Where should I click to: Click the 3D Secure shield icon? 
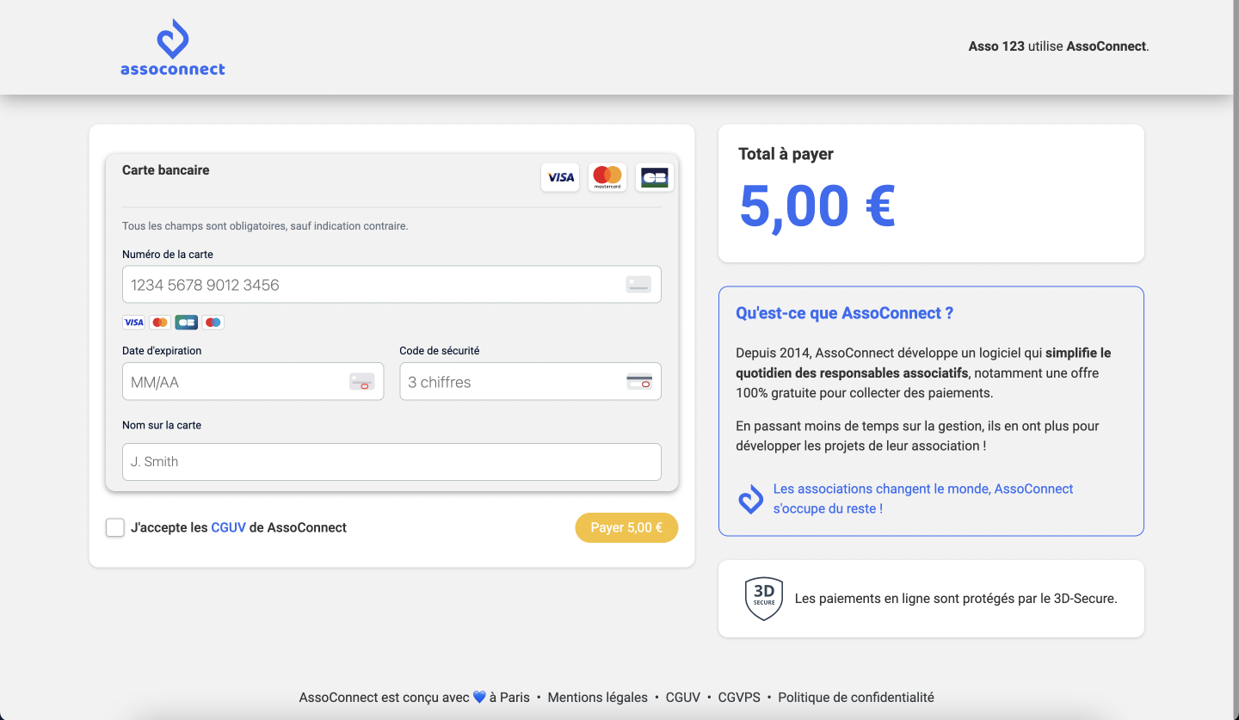(x=764, y=599)
